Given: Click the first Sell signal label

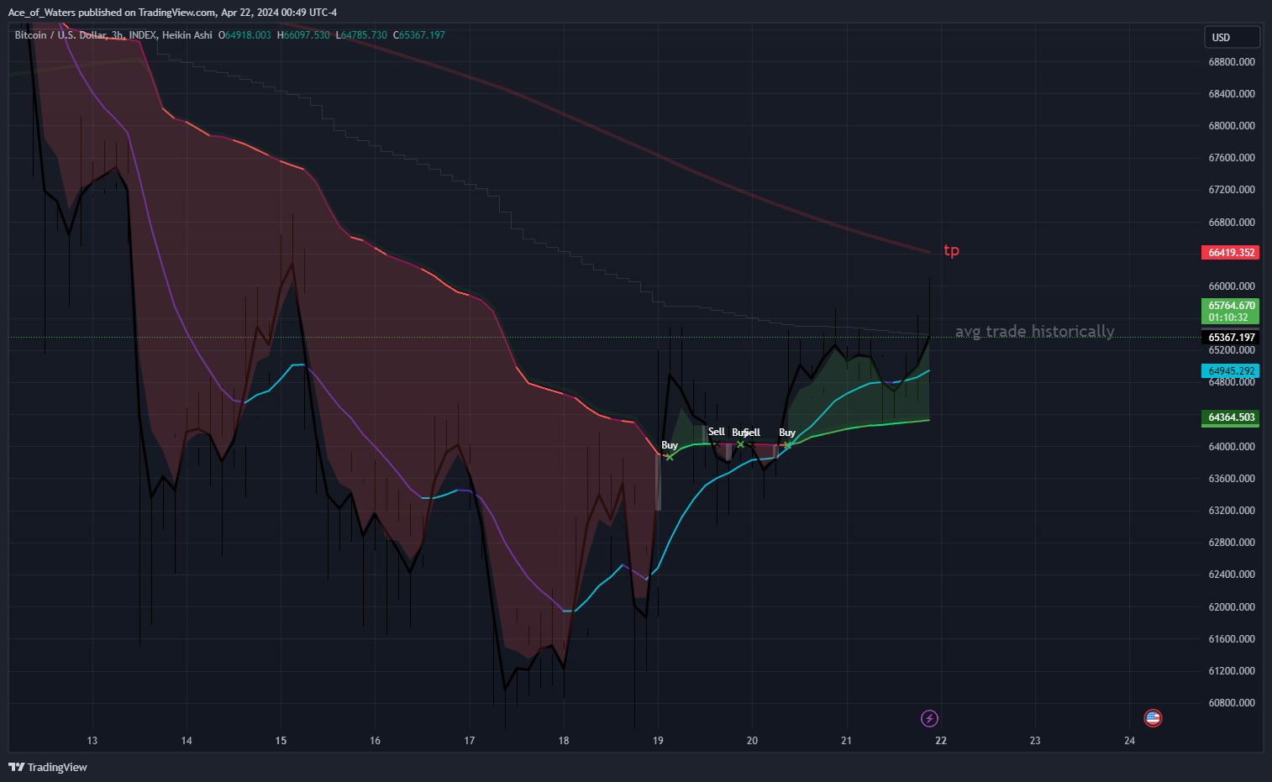Looking at the screenshot, I should [717, 432].
